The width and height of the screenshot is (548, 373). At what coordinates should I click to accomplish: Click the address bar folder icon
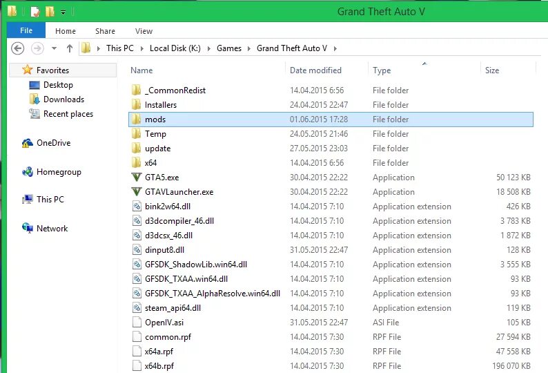pos(86,48)
